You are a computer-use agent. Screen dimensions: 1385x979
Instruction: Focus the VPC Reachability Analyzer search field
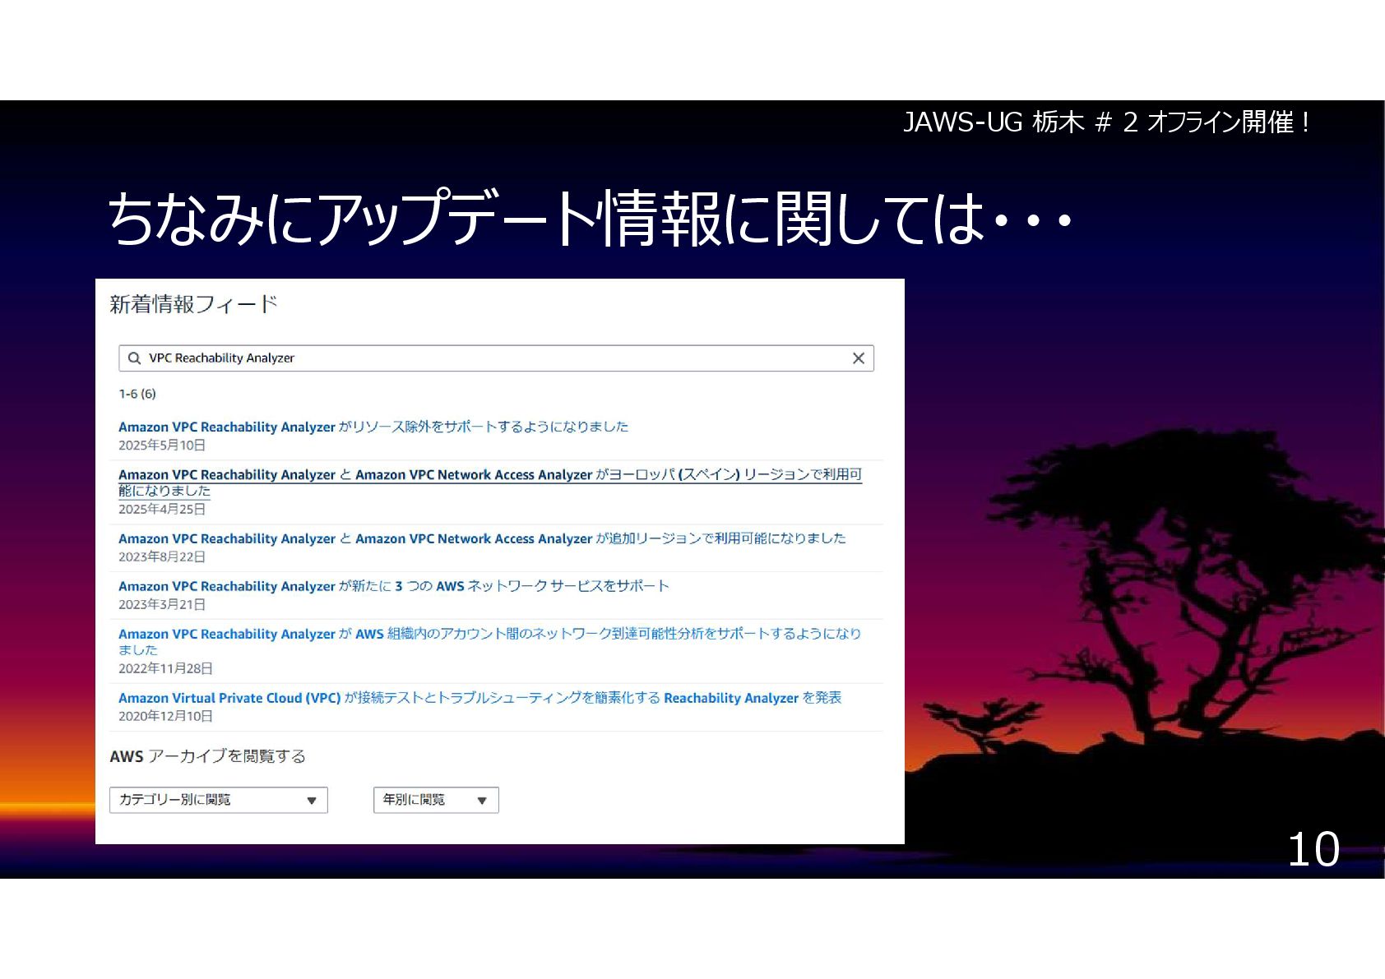pyautogui.click(x=496, y=358)
